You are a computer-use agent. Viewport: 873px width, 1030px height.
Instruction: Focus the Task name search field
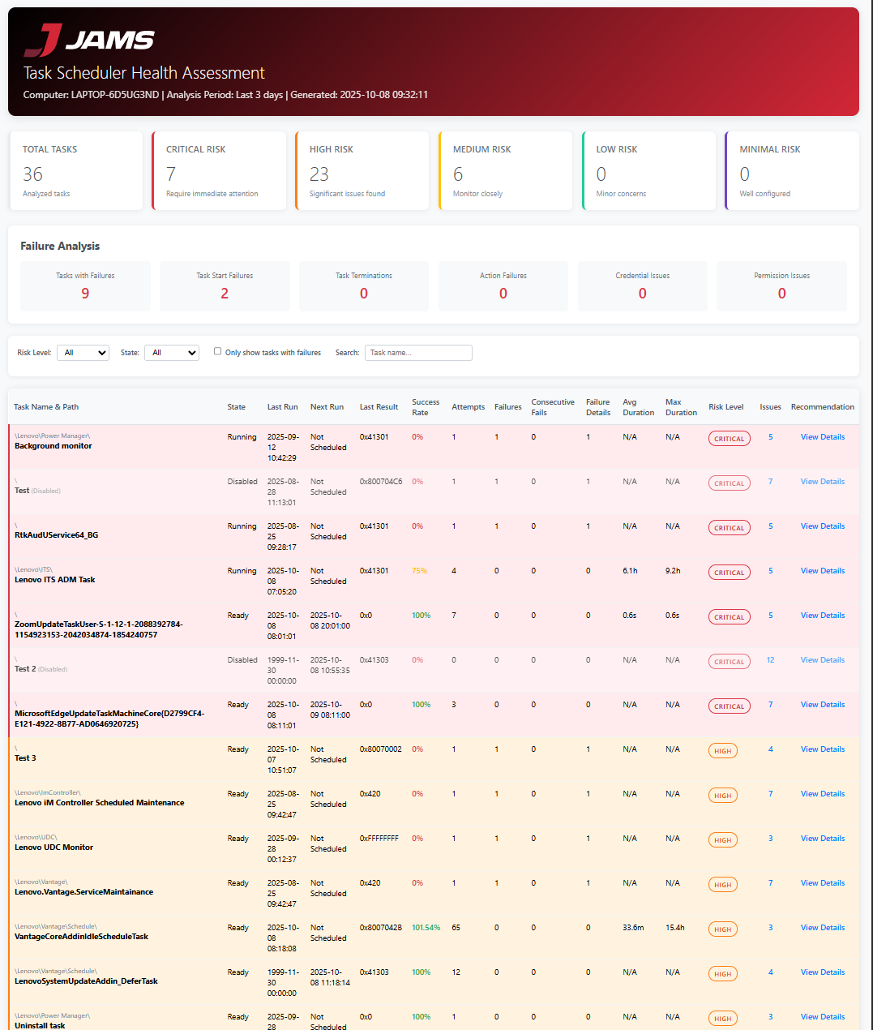pos(418,353)
